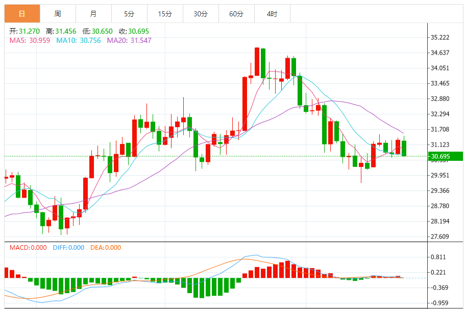Click the 高:31.456 high price value

61,31
